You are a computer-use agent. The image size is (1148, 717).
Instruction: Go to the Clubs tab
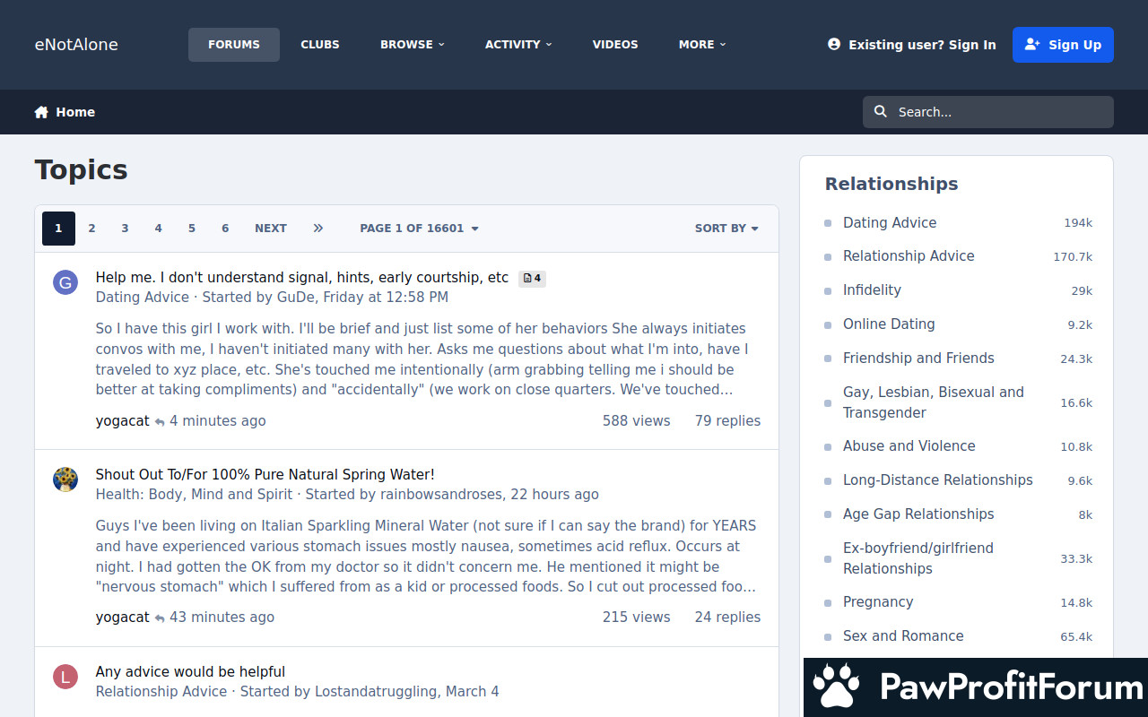(x=320, y=44)
